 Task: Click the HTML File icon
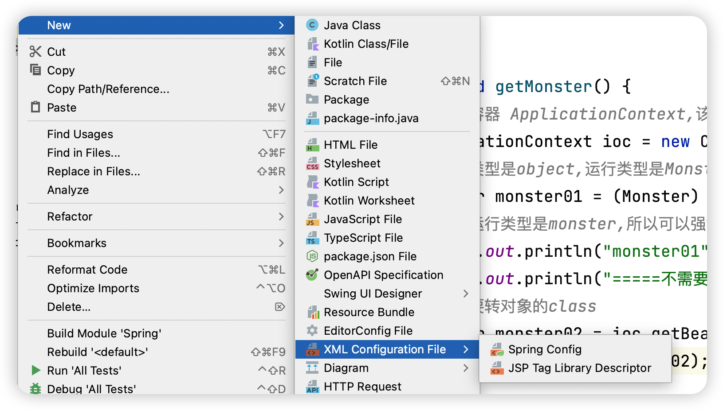tap(312, 145)
